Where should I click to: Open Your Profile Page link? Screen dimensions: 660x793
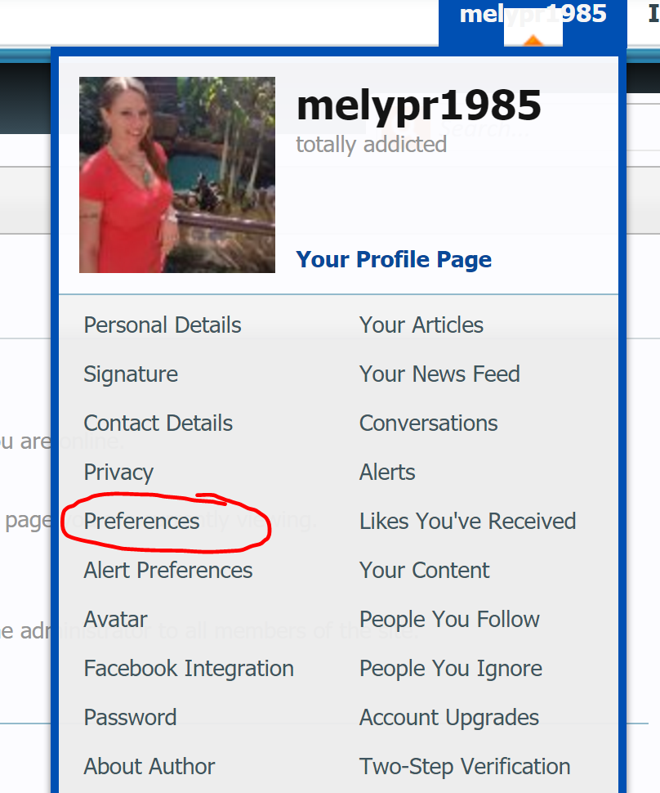[x=394, y=260]
